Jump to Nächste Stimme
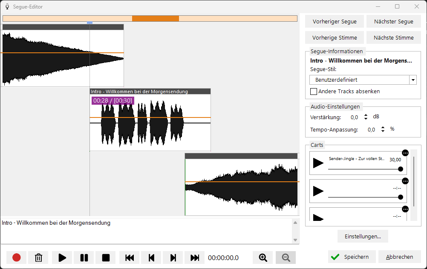The width and height of the screenshot is (427, 269). tap(393, 37)
